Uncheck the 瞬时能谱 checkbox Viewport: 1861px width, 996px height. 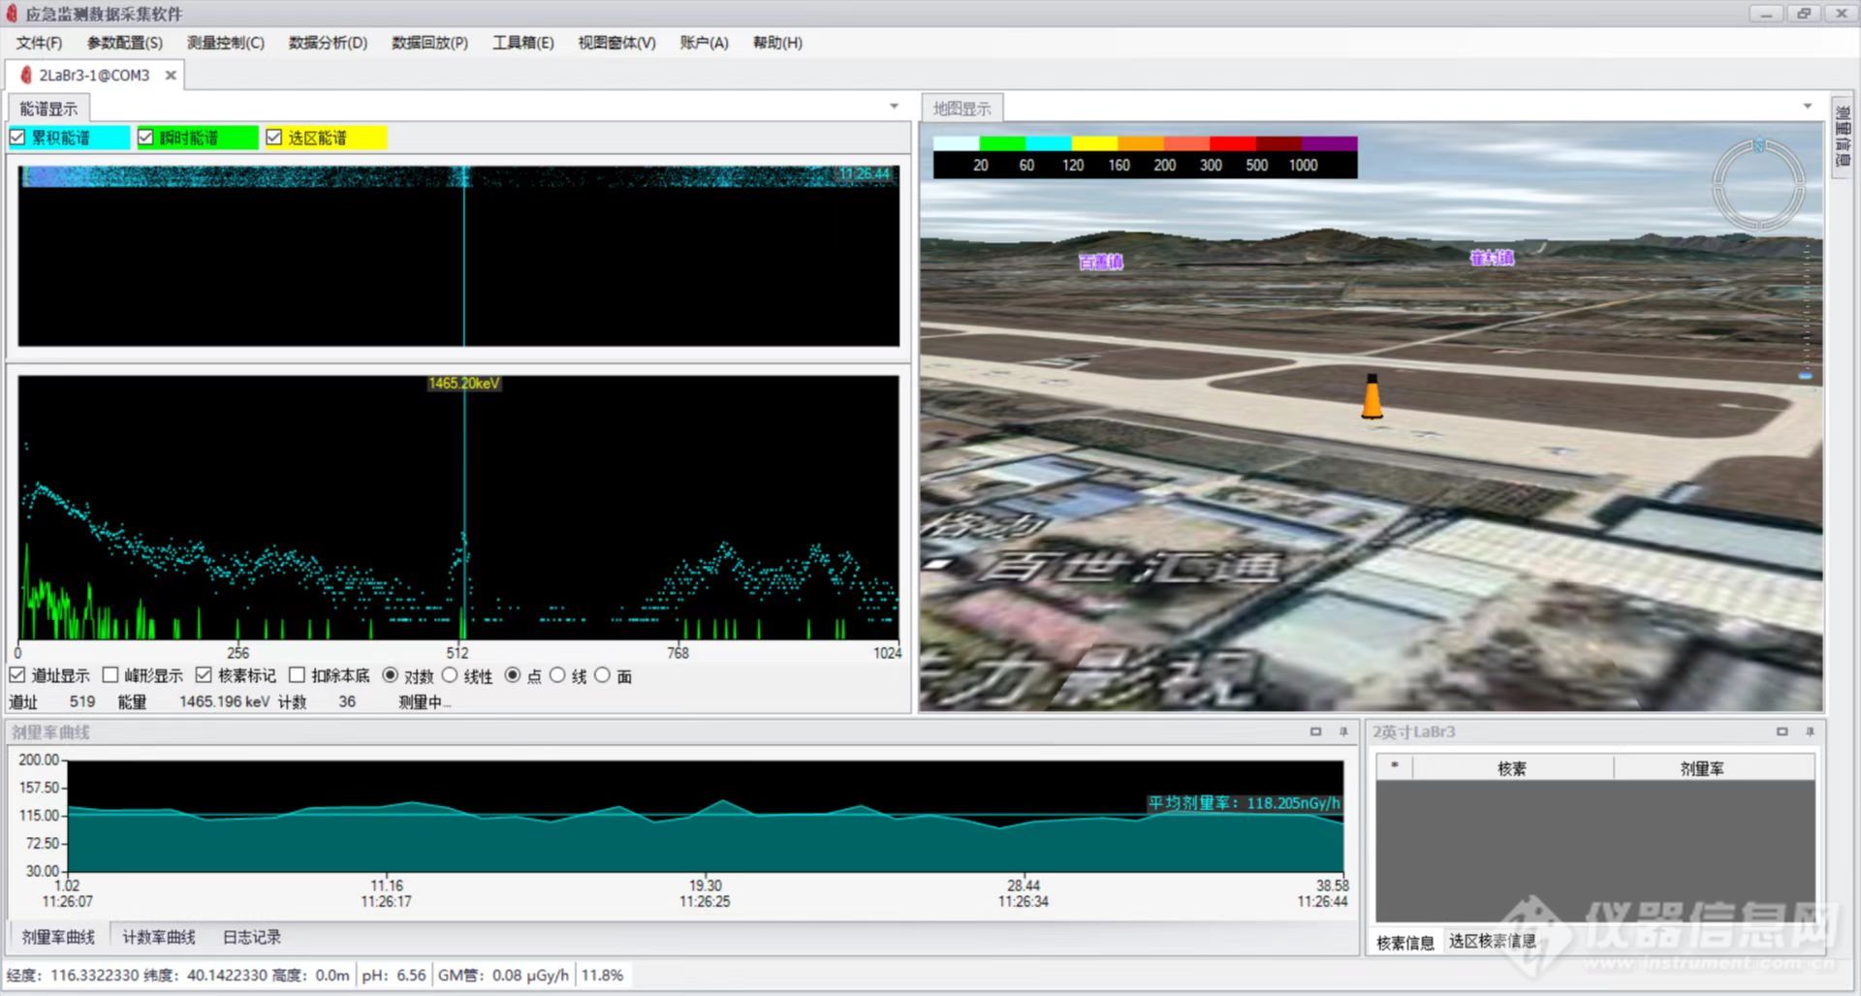[x=146, y=138]
